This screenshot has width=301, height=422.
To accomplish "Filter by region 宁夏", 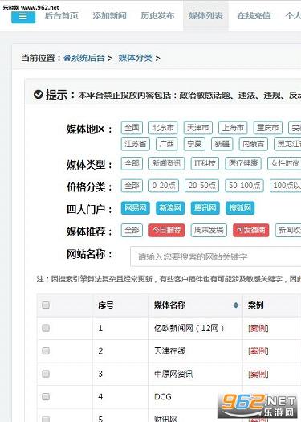I will click(194, 144).
